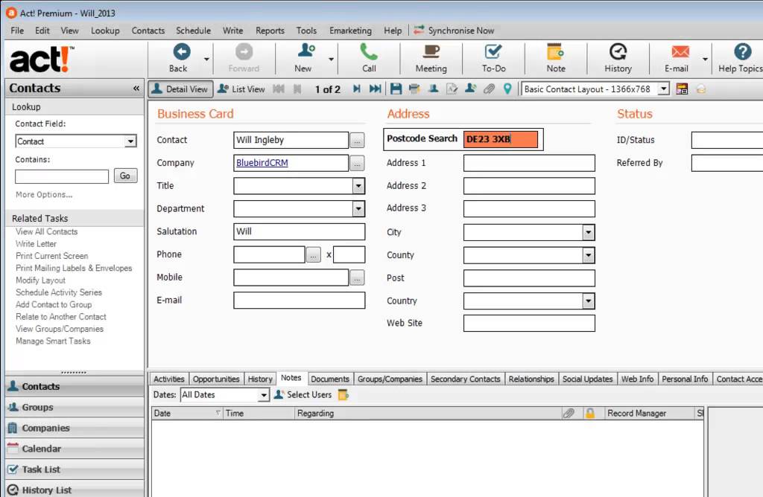Open the Contact name details ellipsis button
The height and width of the screenshot is (497, 763).
click(357, 141)
